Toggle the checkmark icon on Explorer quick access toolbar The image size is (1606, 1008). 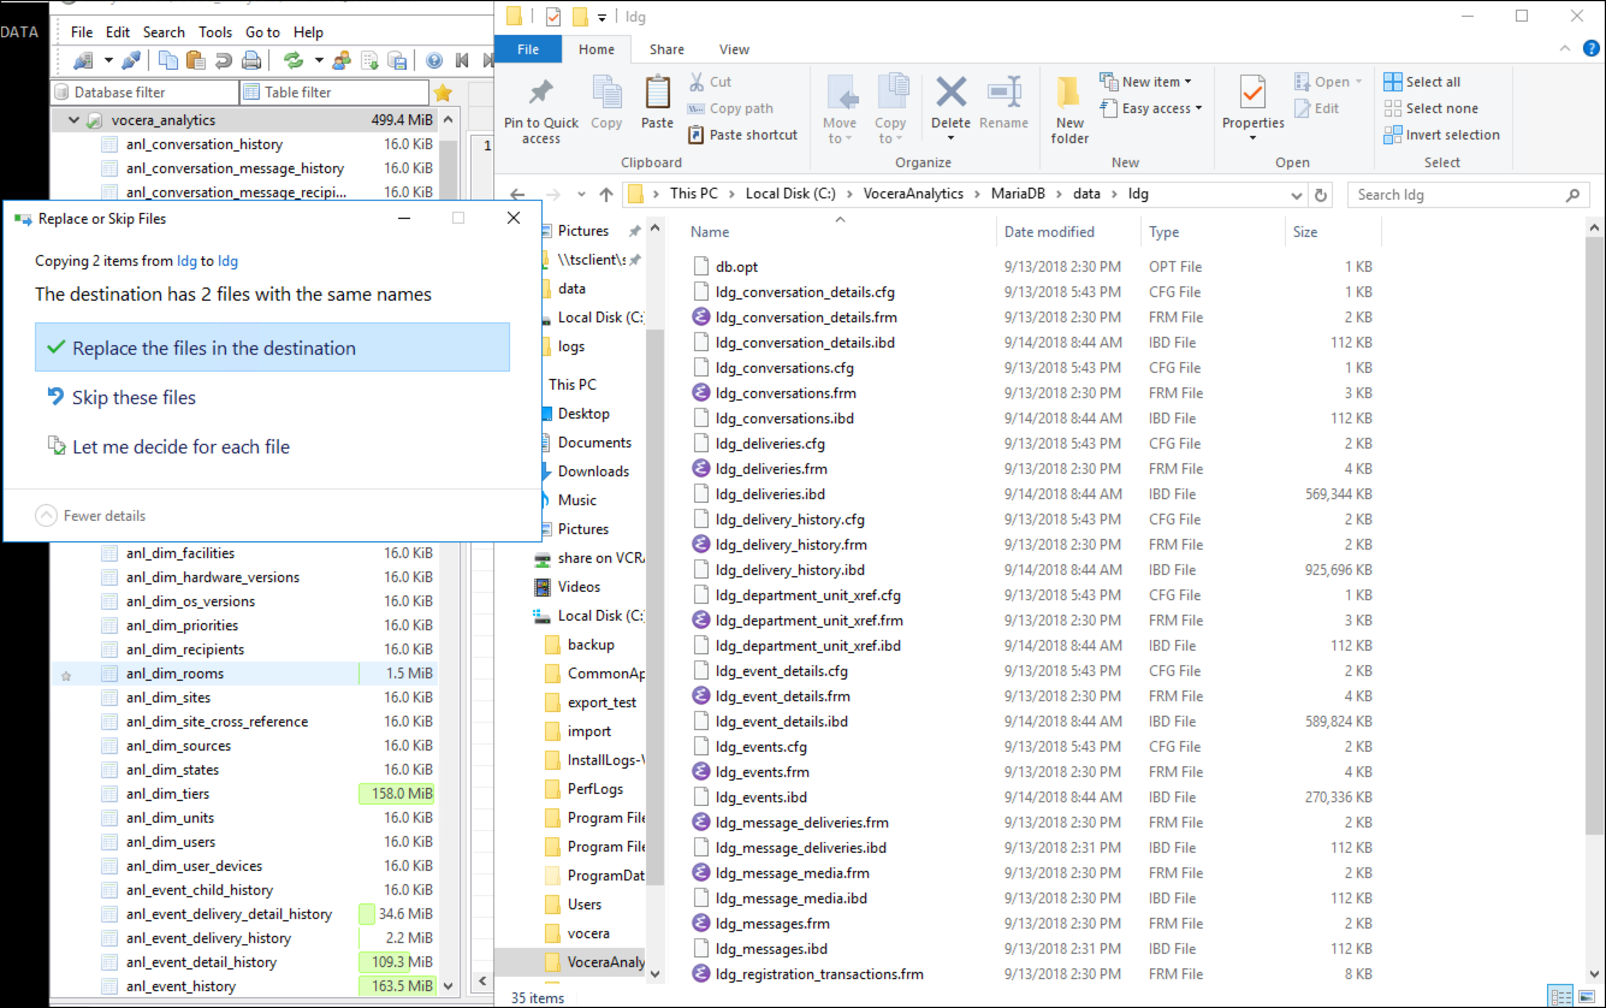tap(553, 17)
